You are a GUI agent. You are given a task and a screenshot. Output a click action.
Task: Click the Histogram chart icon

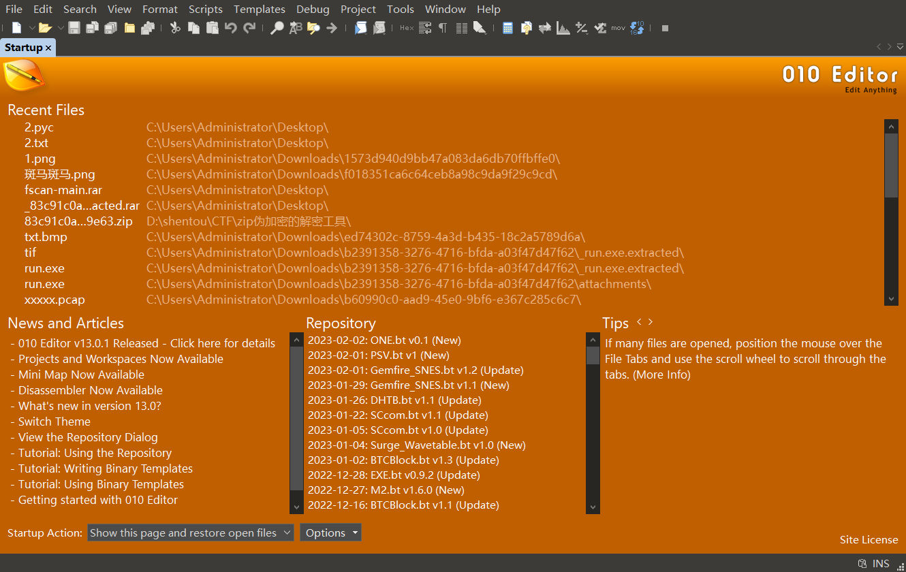(x=563, y=28)
